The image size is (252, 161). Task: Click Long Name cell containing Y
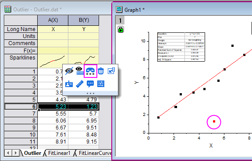84,29
